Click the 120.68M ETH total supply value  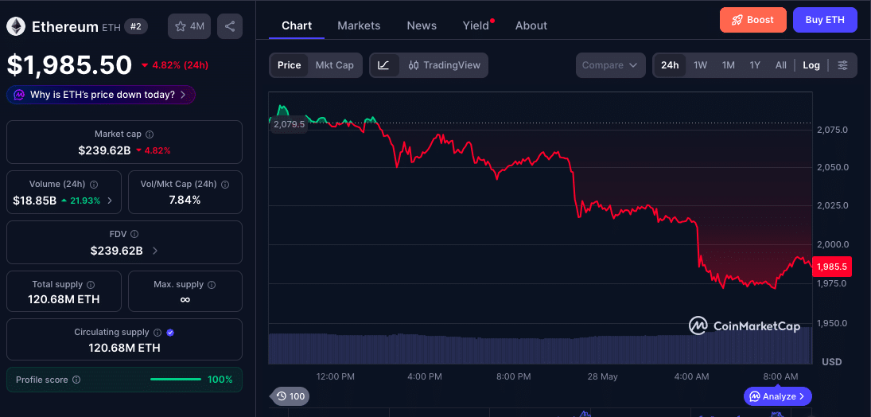[64, 300]
